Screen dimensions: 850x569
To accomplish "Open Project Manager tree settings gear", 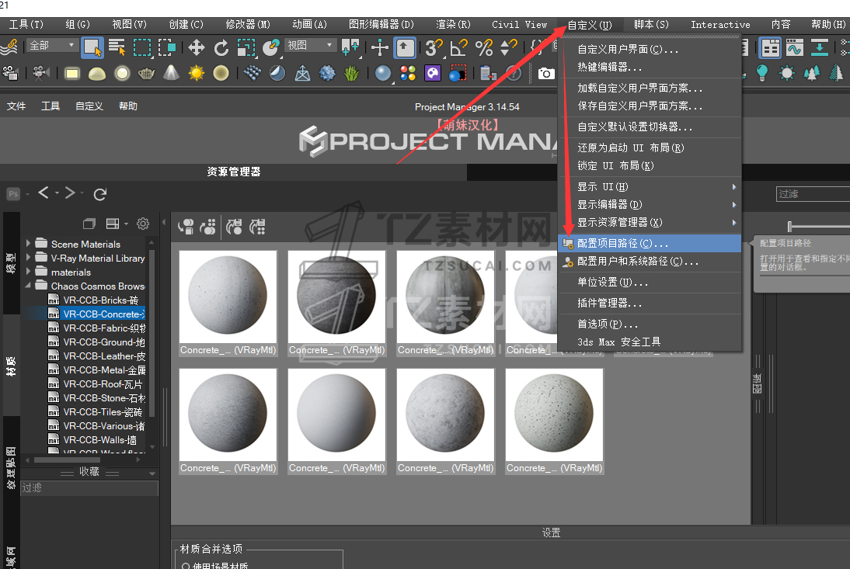I will click(x=143, y=224).
